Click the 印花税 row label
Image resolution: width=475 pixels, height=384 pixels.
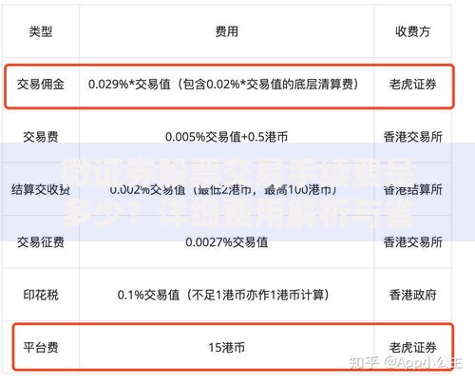[x=41, y=295]
